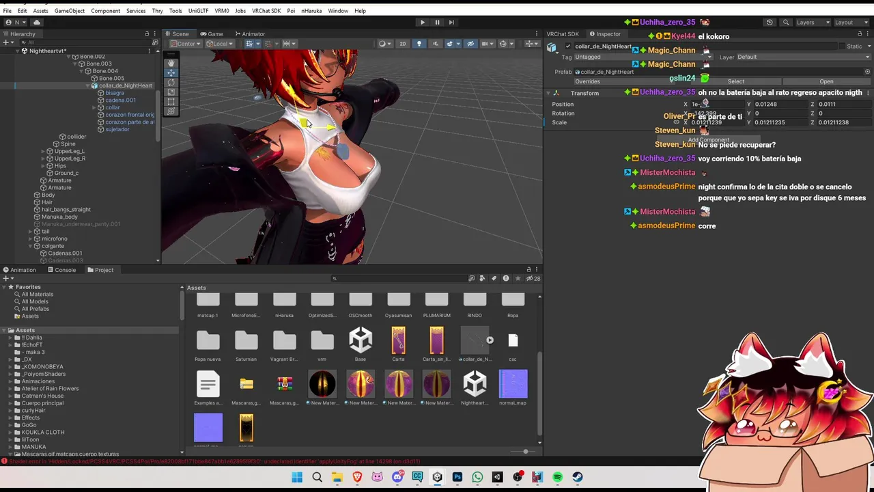This screenshot has height=492, width=874.
Task: Open the Poi menu
Action: pos(291,11)
